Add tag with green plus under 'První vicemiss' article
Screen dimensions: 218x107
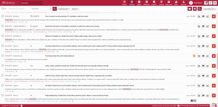click(x=26, y=22)
